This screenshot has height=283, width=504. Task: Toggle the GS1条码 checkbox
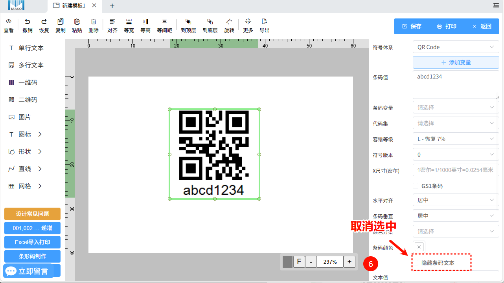click(416, 186)
